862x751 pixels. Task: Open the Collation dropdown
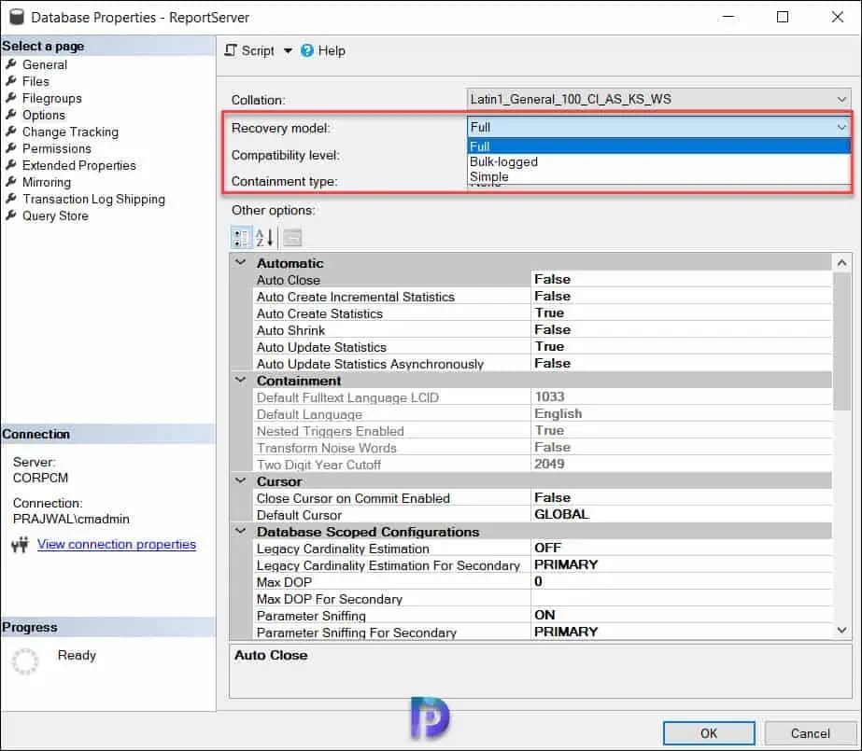(840, 100)
